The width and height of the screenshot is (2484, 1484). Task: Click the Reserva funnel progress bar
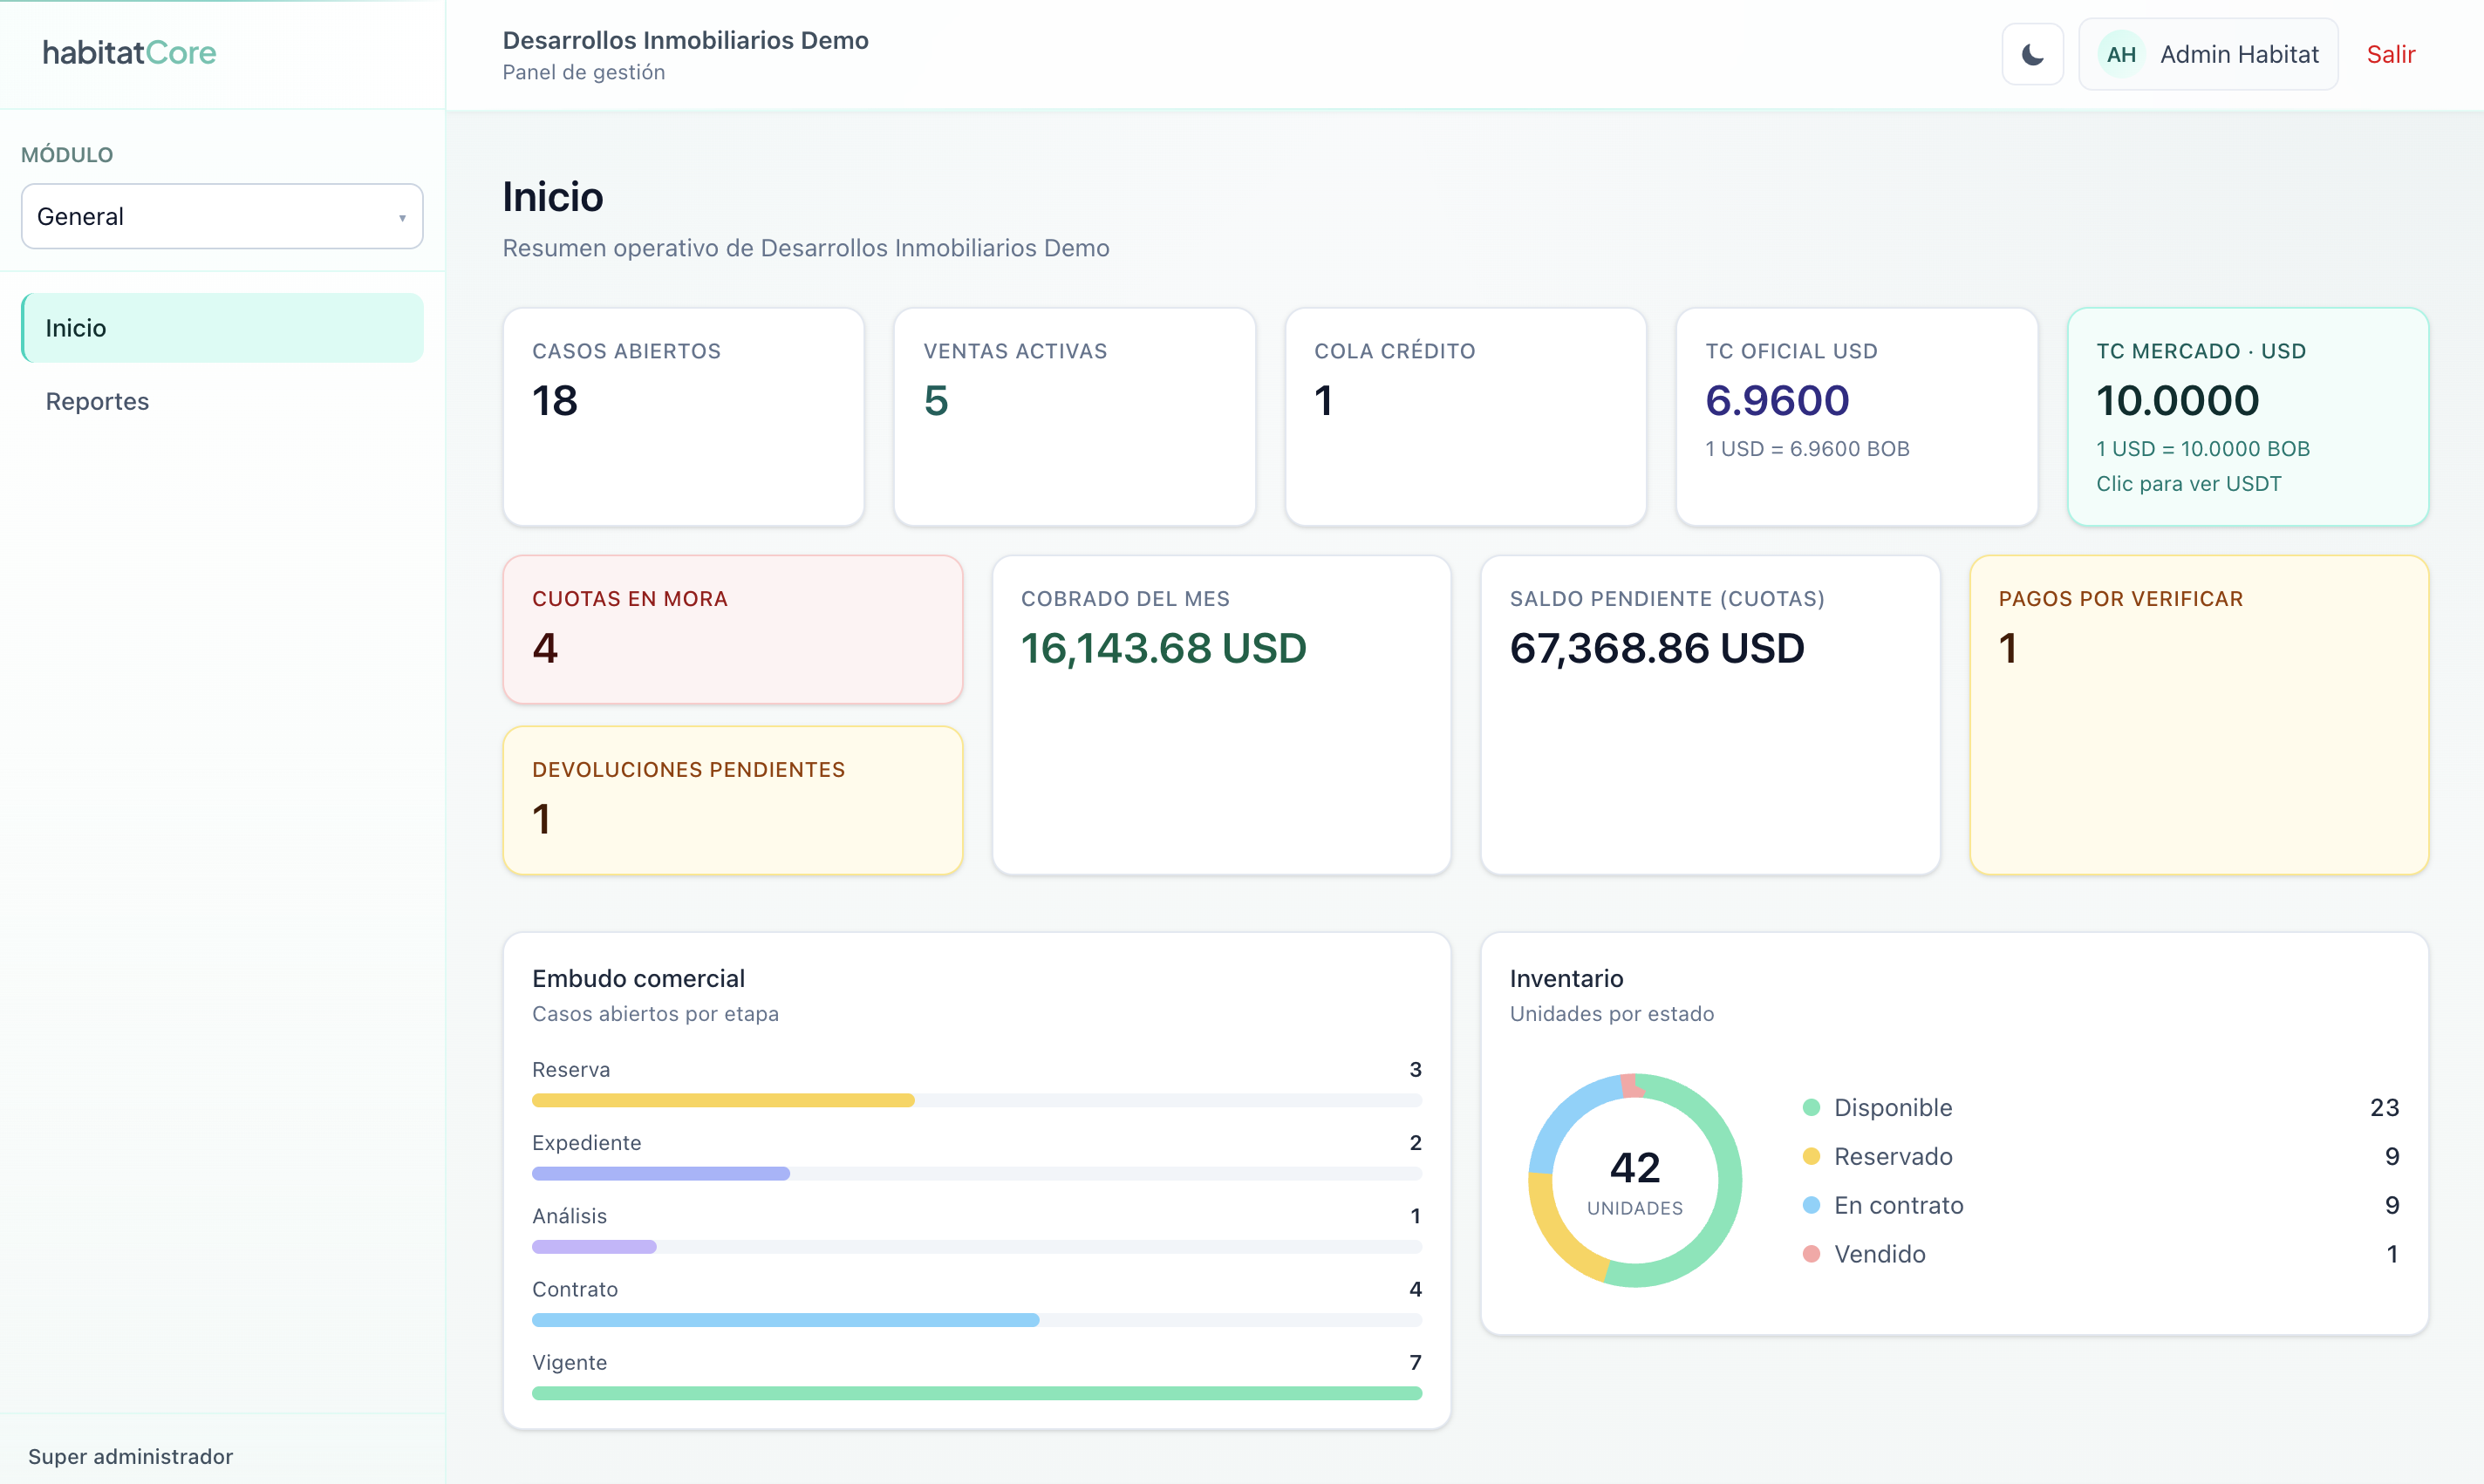[x=977, y=1100]
